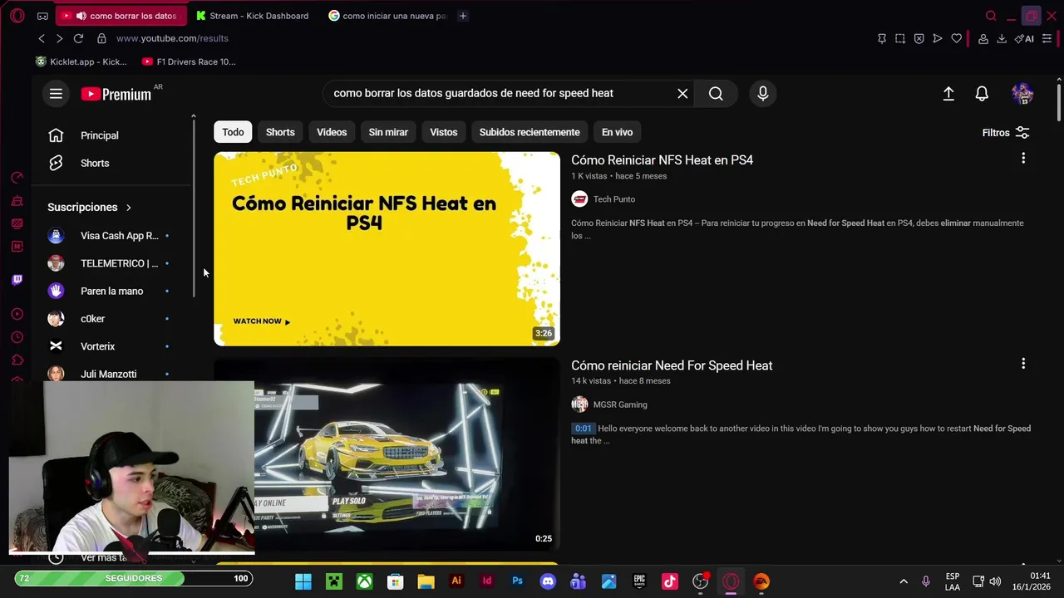Select the Videos filter chip
The image size is (1064, 598).
(332, 132)
